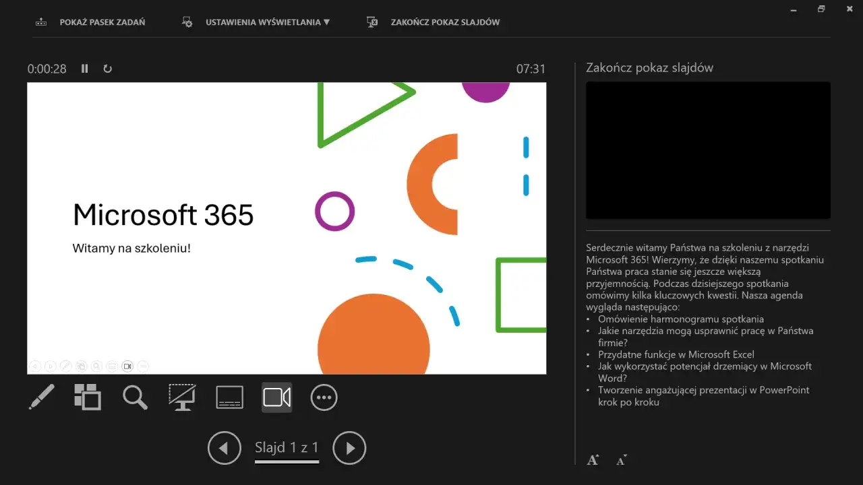The width and height of the screenshot is (863, 485).
Task: Toggle subtitles button below the slide
Action: [229, 397]
